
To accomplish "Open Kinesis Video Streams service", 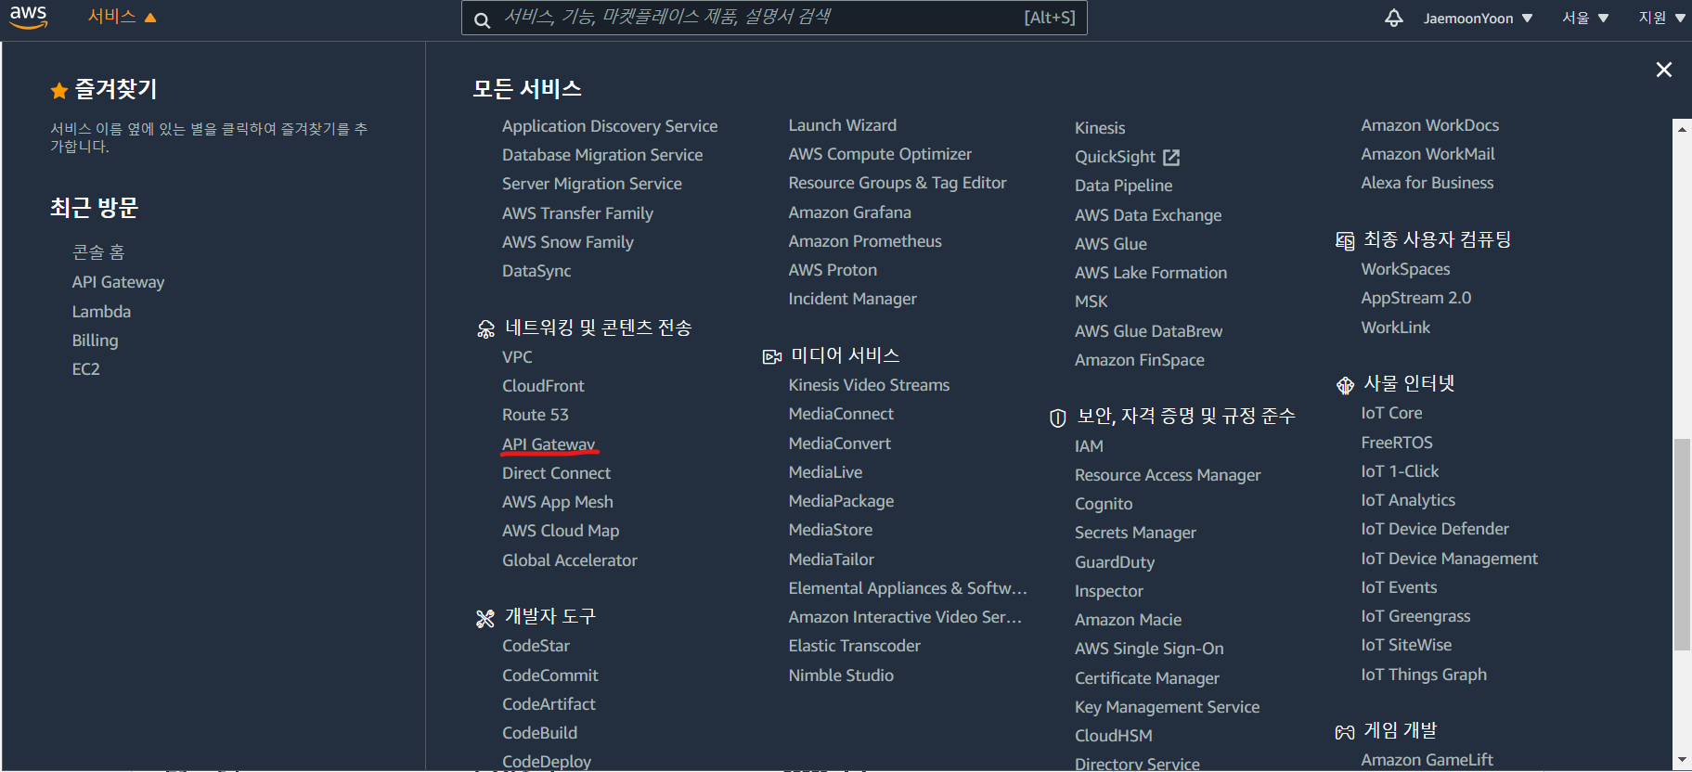I will pyautogui.click(x=869, y=385).
